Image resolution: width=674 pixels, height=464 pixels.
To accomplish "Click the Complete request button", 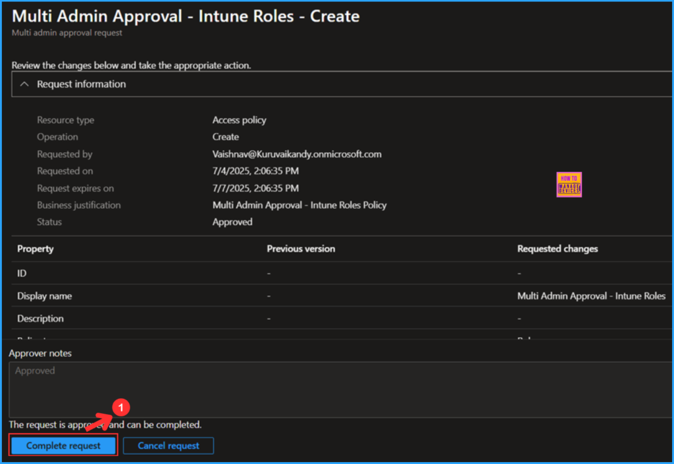I will pos(63,446).
